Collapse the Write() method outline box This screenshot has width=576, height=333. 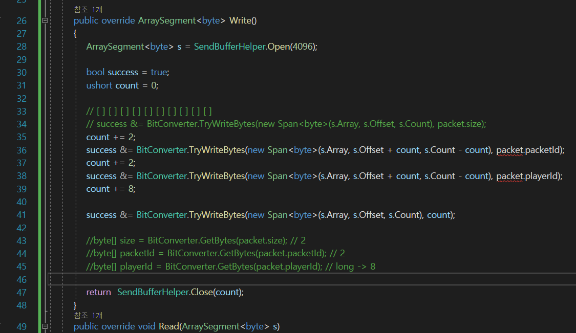coord(45,20)
